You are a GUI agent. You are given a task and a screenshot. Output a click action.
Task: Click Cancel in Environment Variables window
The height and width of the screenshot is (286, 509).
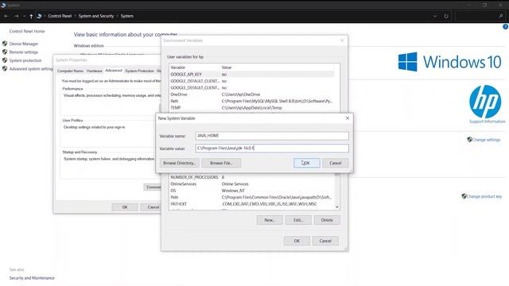click(x=325, y=241)
